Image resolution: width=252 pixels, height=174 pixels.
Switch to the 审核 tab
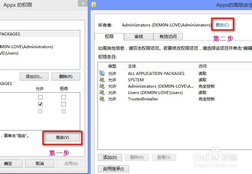(139, 37)
